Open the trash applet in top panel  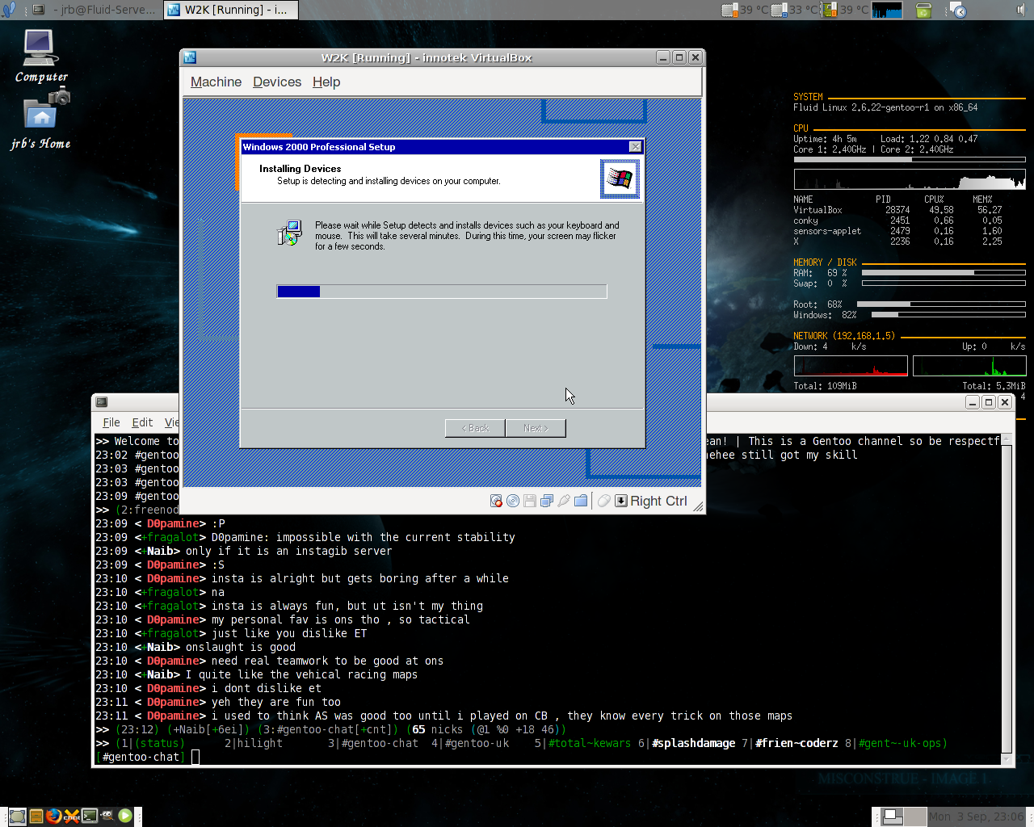923,10
